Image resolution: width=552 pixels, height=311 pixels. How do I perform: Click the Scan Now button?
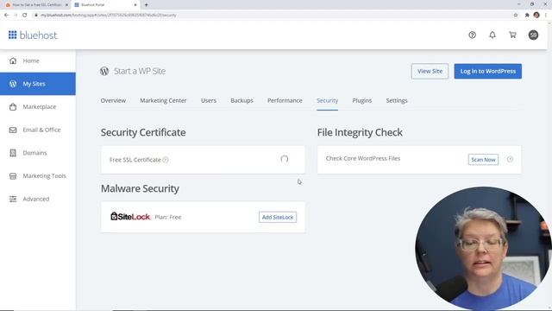click(x=483, y=159)
